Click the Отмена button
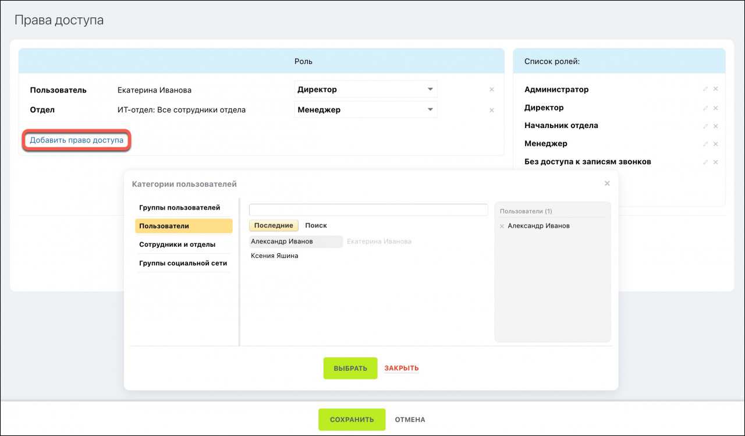The image size is (745, 436). pos(410,420)
